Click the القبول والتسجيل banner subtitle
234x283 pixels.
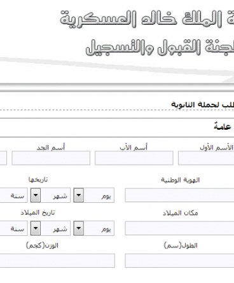(143, 47)
